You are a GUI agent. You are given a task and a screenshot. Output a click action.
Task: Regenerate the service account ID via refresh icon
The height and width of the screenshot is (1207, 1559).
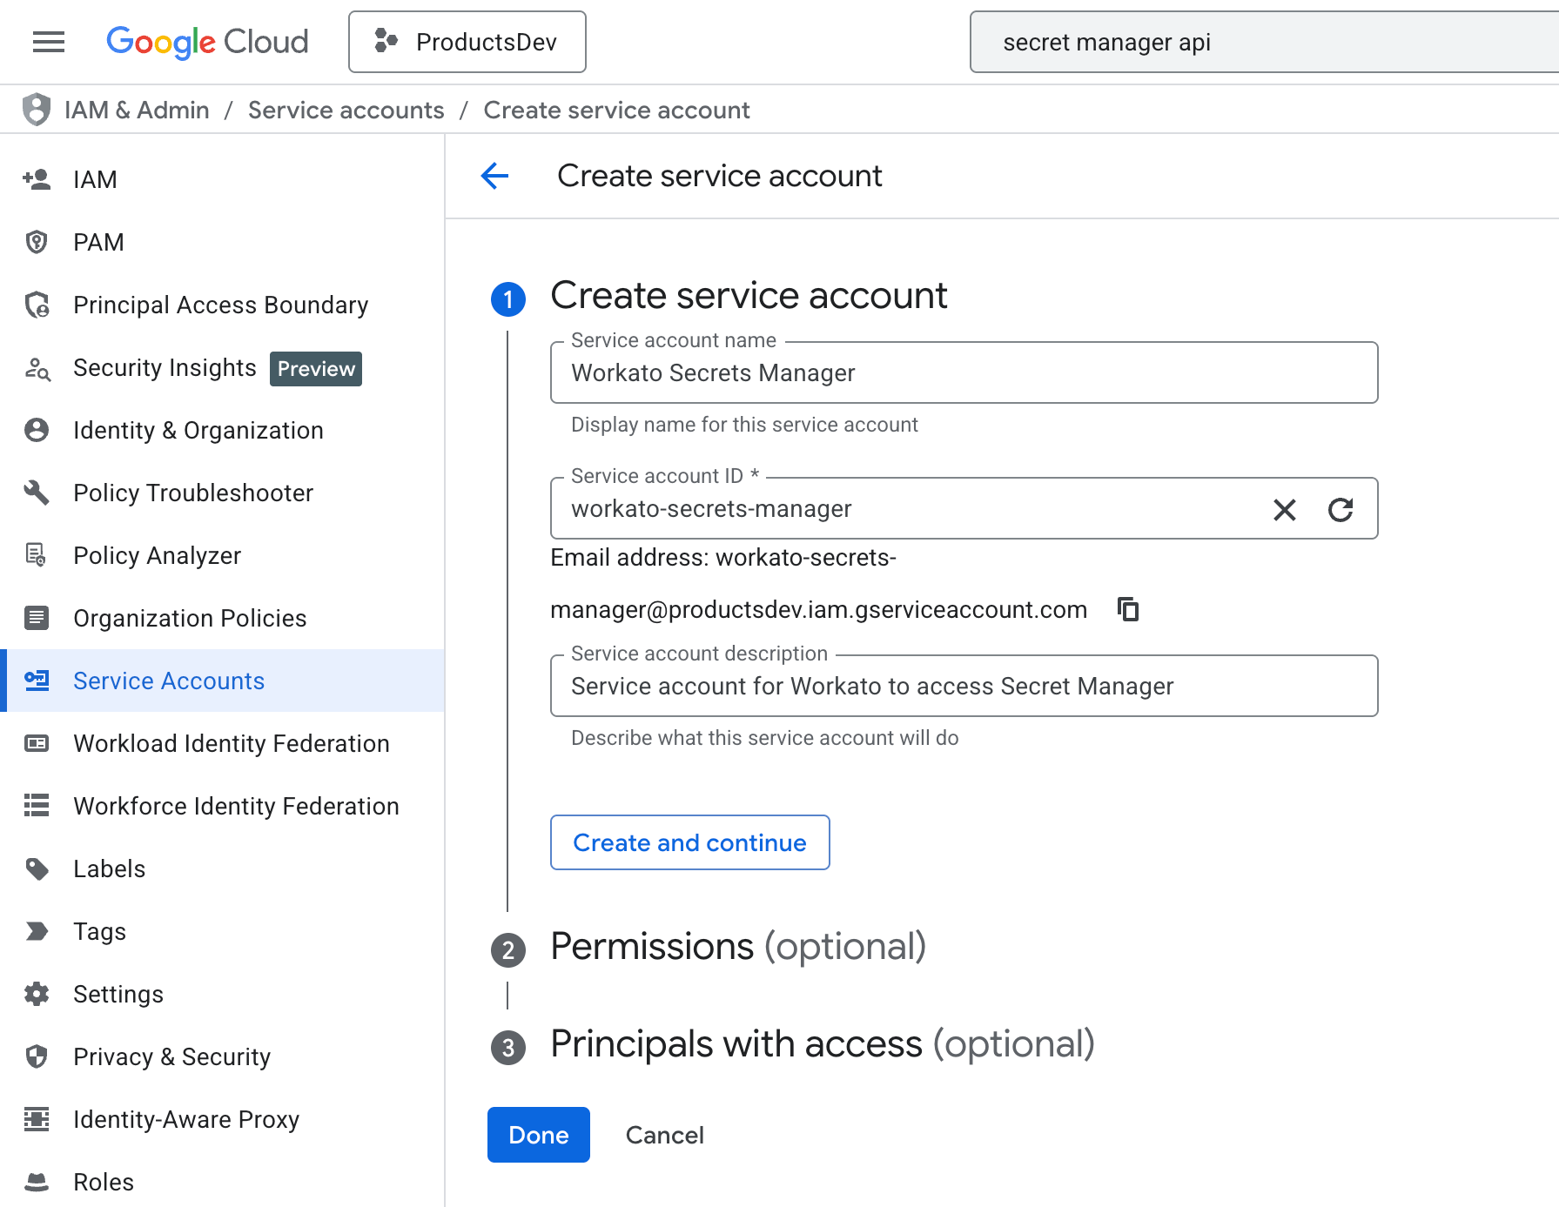pos(1341,510)
